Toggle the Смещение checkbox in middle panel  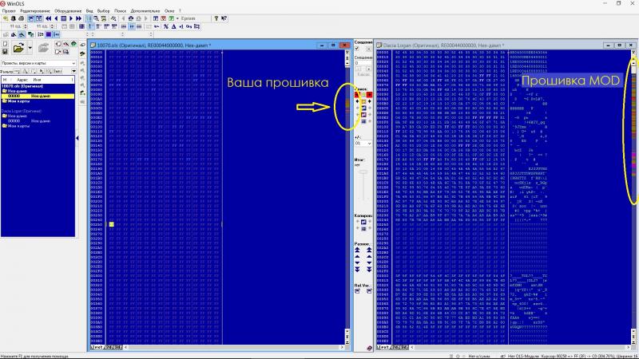tap(357, 49)
